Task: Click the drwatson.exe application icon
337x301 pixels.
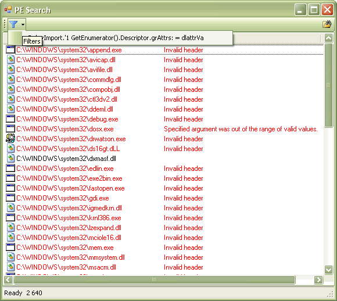Action: (10, 139)
